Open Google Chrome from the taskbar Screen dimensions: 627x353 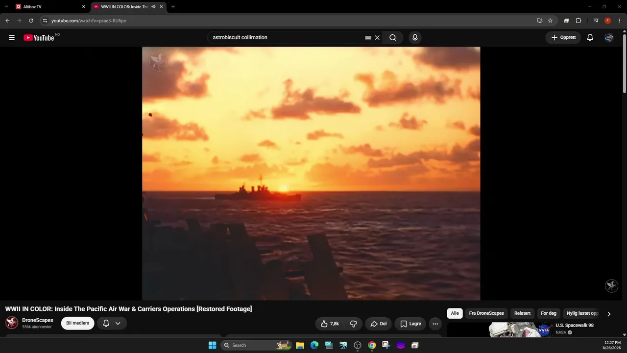point(372,345)
